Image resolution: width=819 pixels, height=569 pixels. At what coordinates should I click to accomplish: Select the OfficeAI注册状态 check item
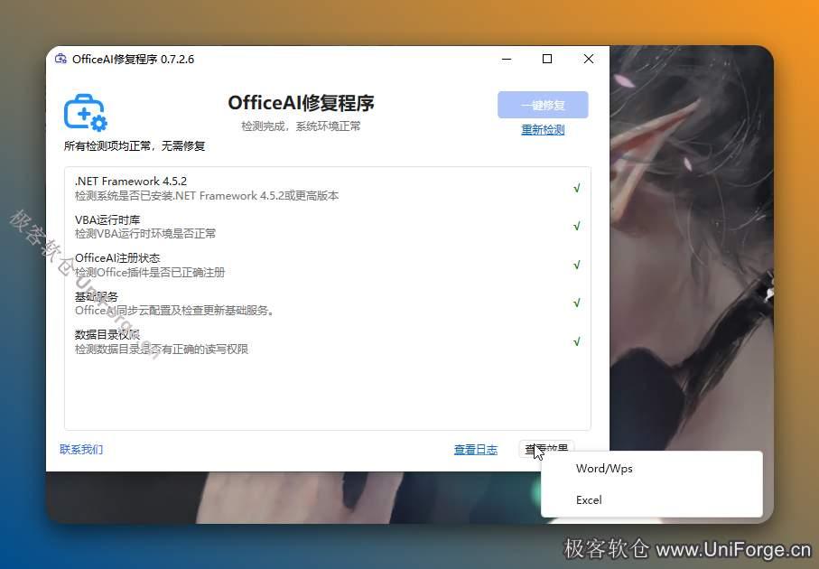click(328, 265)
